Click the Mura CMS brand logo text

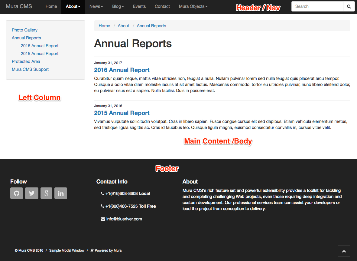coord(19,6)
